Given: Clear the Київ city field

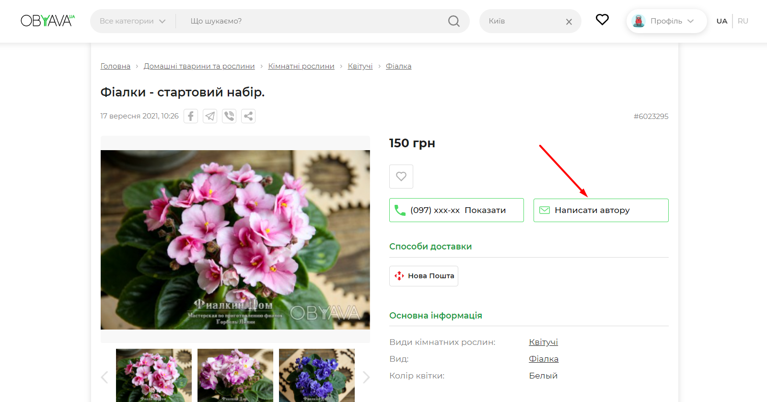Looking at the screenshot, I should (569, 22).
